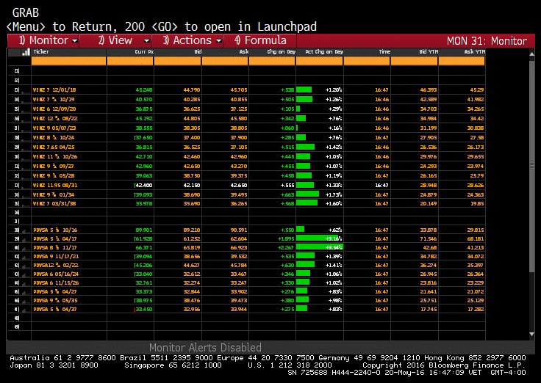
Task: Click the orange filter field under Ticker
Action: pos(68,62)
